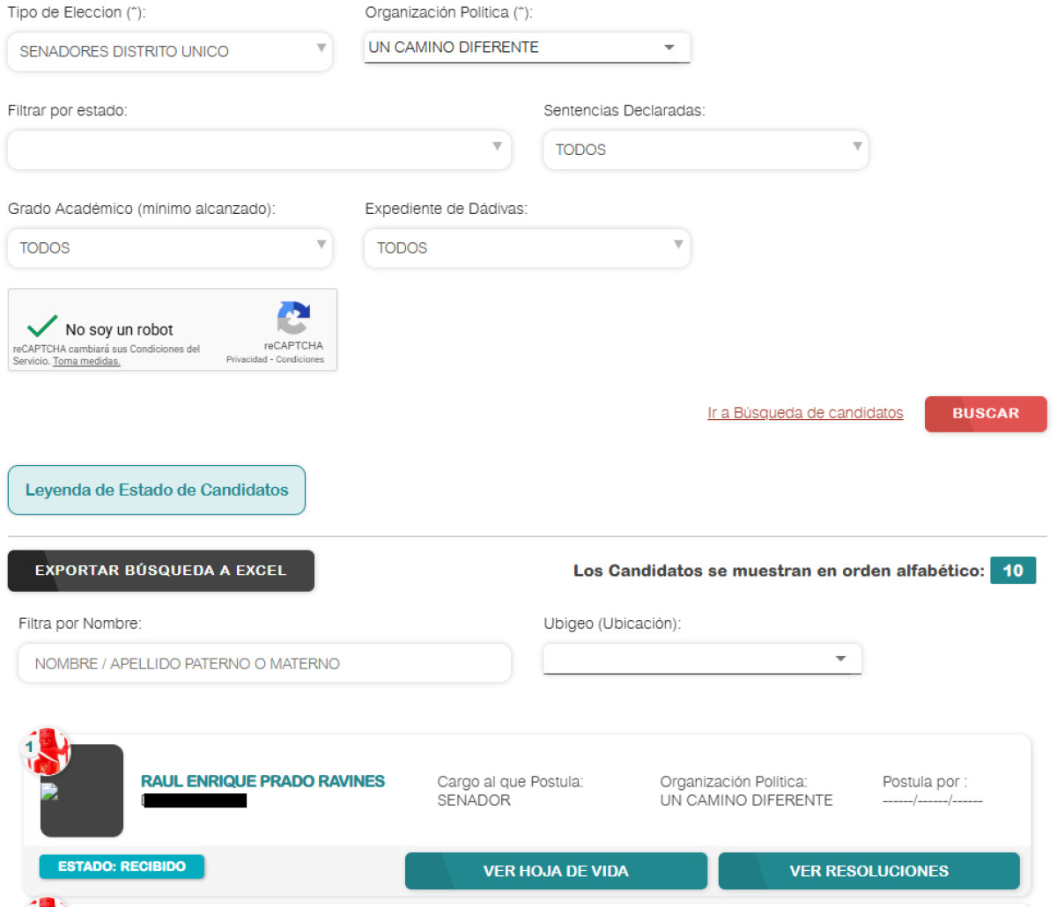
Task: Click the Filtra por Nombre input field
Action: 264,663
